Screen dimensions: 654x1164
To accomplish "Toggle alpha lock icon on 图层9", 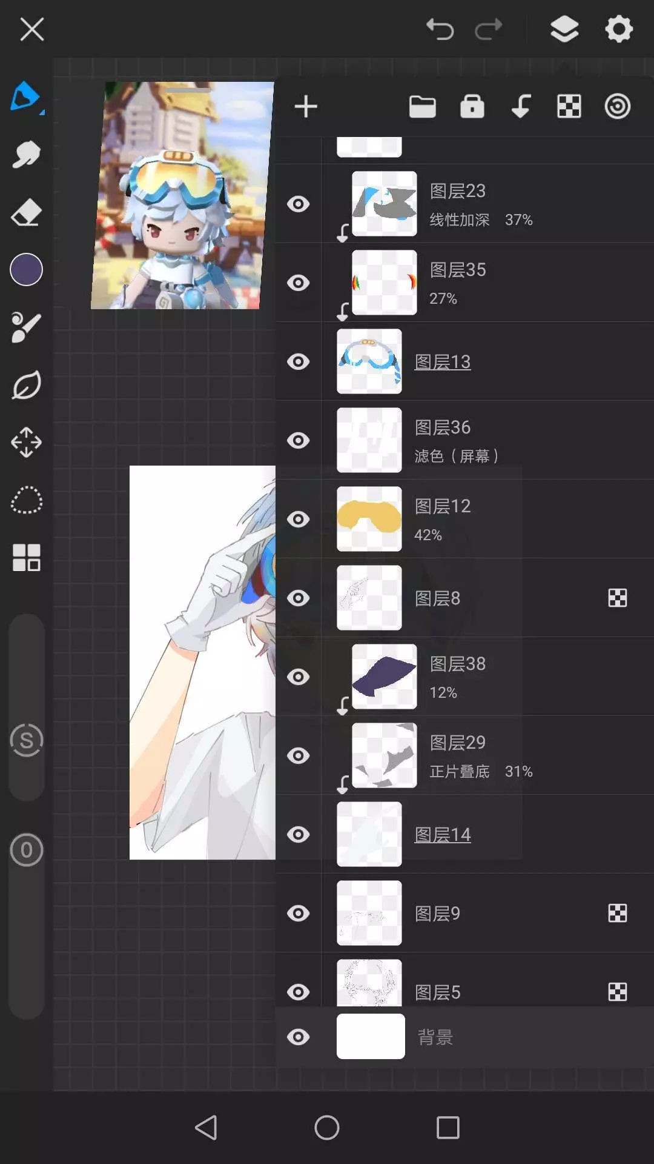I will [x=618, y=913].
